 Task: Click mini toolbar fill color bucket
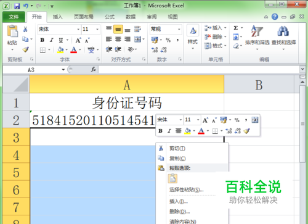188,131
